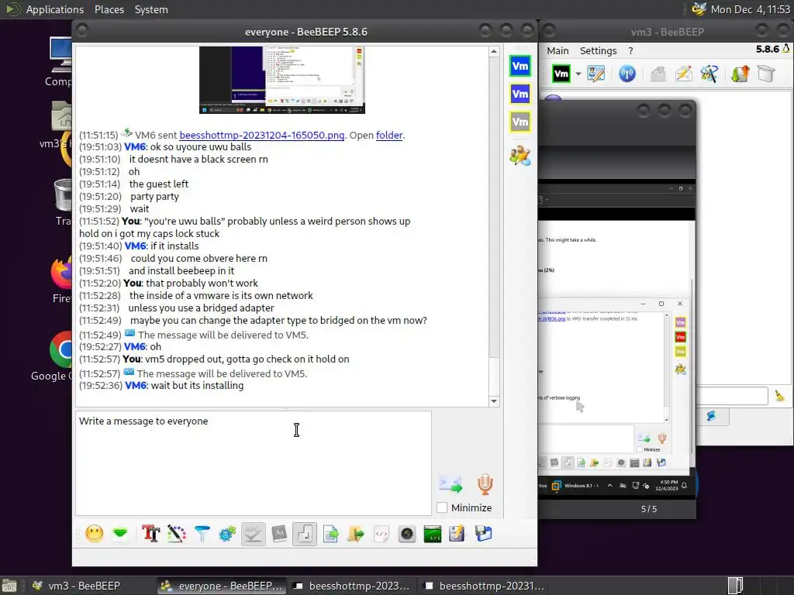Click the white box icon in vm3 toolbar
The width and height of the screenshot is (794, 595).
coord(766,74)
